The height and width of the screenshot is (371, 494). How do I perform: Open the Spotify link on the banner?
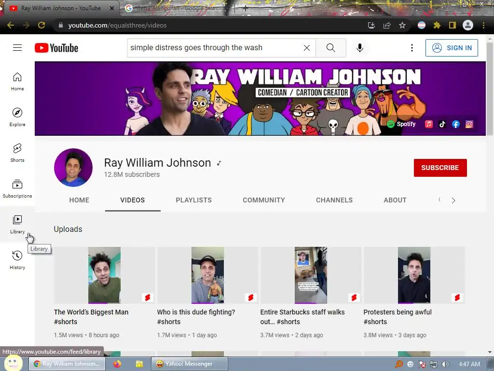(x=401, y=124)
